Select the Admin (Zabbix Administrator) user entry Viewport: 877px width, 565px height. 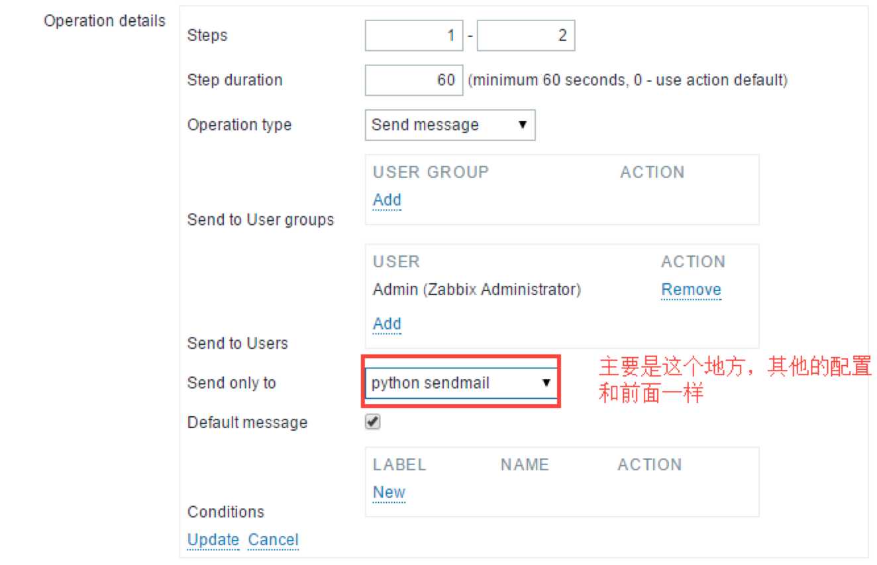click(476, 290)
